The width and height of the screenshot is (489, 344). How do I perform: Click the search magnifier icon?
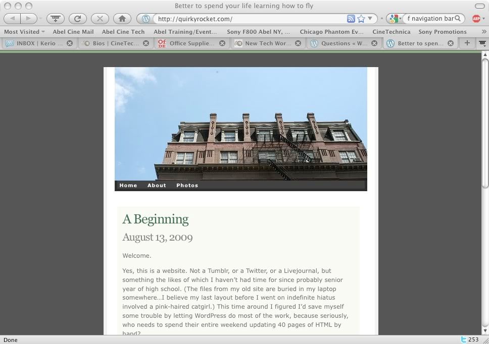coord(458,19)
